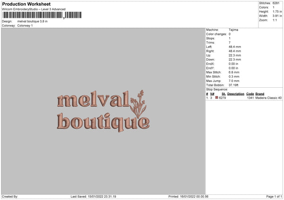Click the embroidered 'melval' text preview
284x200 pixels.
coord(93,99)
